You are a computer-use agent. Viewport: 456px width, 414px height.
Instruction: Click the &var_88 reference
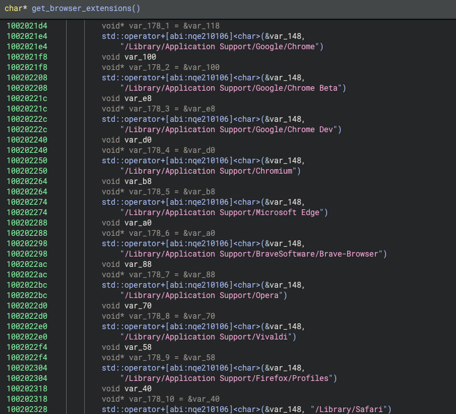pos(199,275)
